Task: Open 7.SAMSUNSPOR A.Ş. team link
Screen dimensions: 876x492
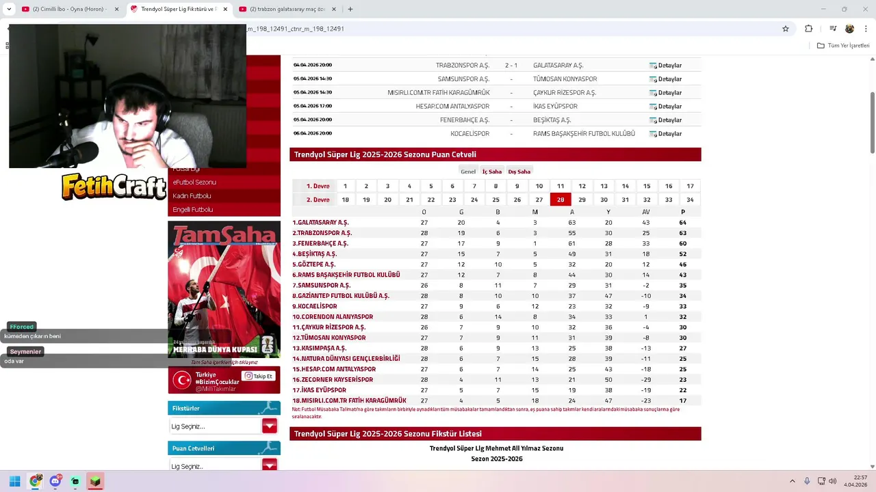Action: point(321,286)
